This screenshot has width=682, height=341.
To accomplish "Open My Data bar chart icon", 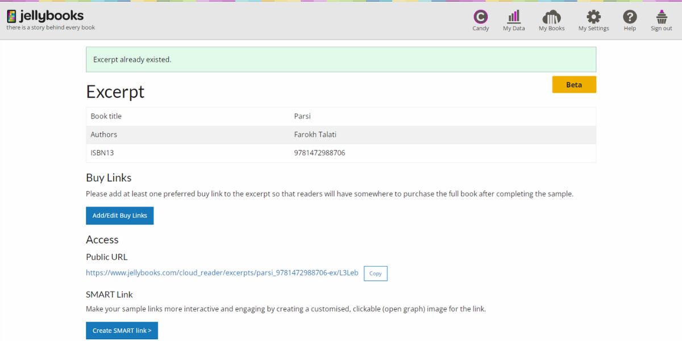I will coord(514,17).
